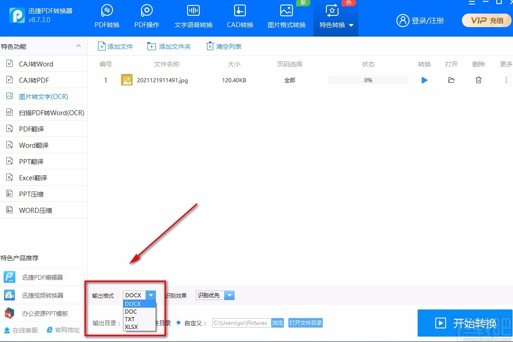Switch to the PDF转换 tab
This screenshot has width=513, height=342.
(x=106, y=17)
